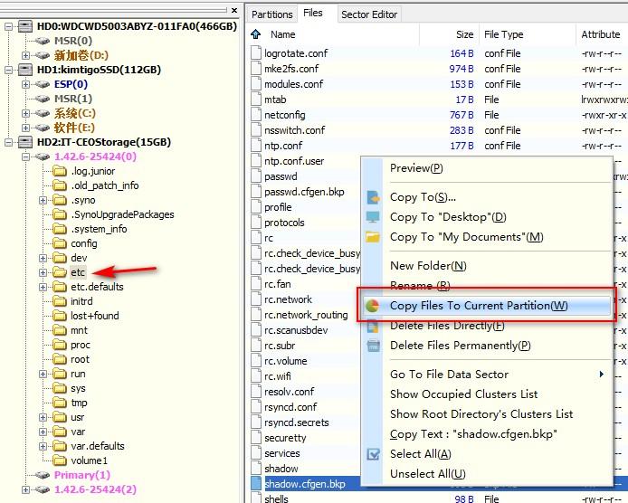
Task: Click the Delete Files Permanently icon
Action: (373, 346)
